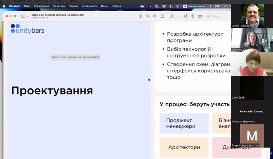Click the Розробка архітектури програми bullet
Image resolution: width=273 pixels, height=159 pixels.
tap(195, 37)
